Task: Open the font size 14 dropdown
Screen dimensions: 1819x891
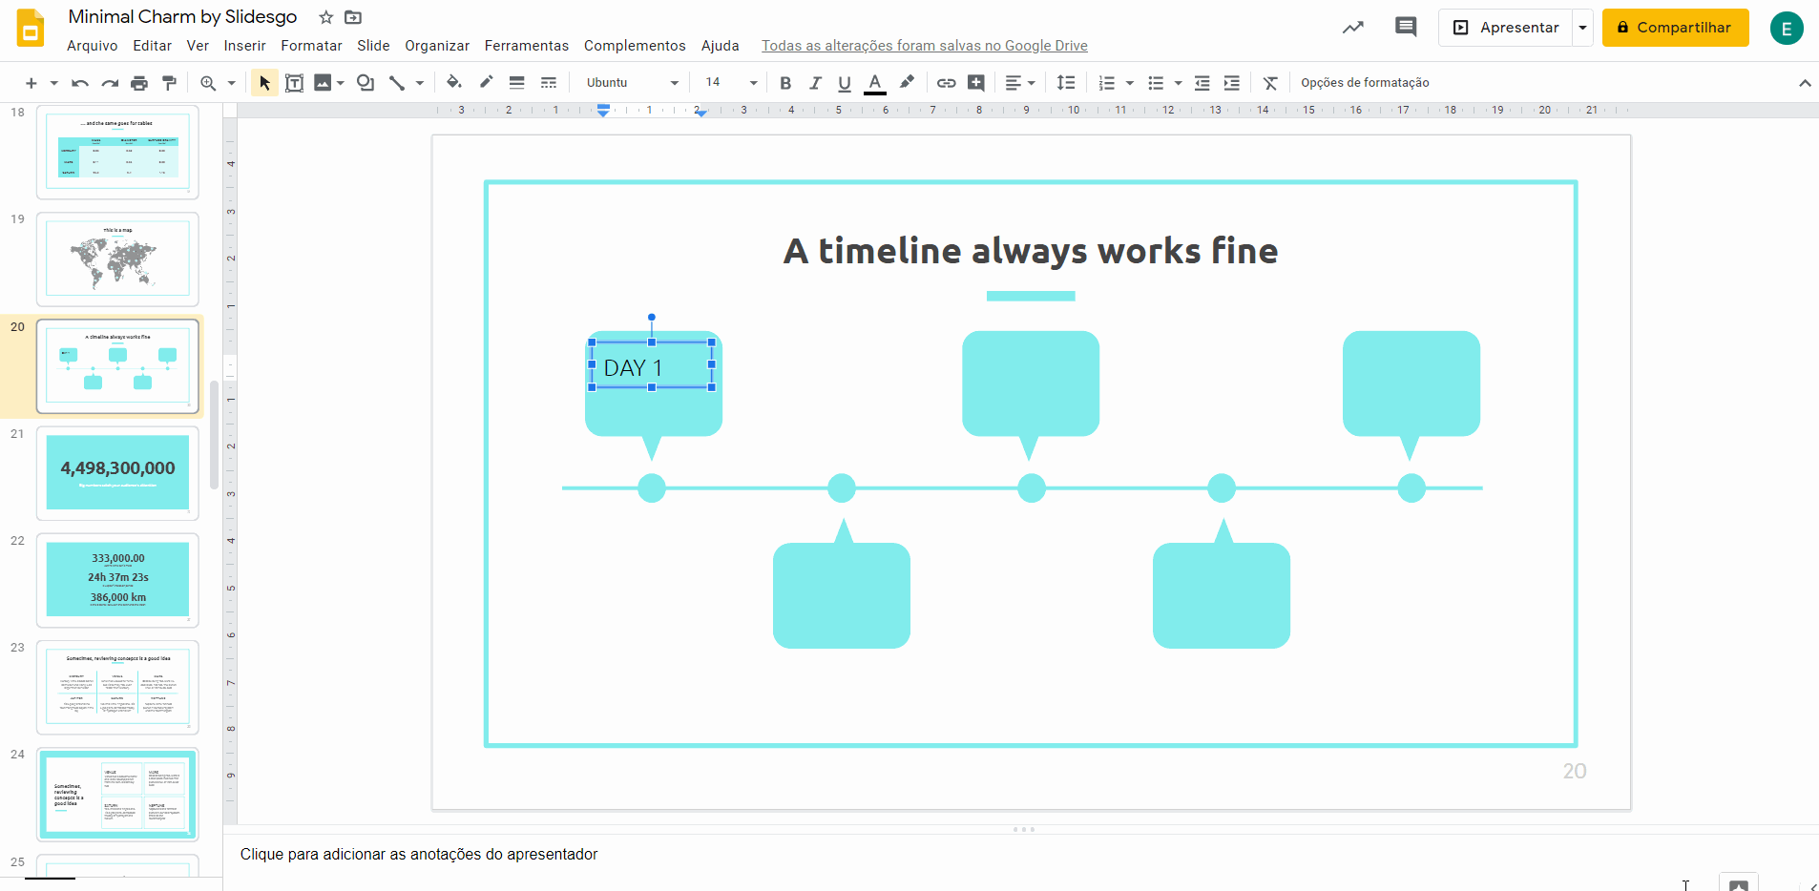Action: point(731,83)
